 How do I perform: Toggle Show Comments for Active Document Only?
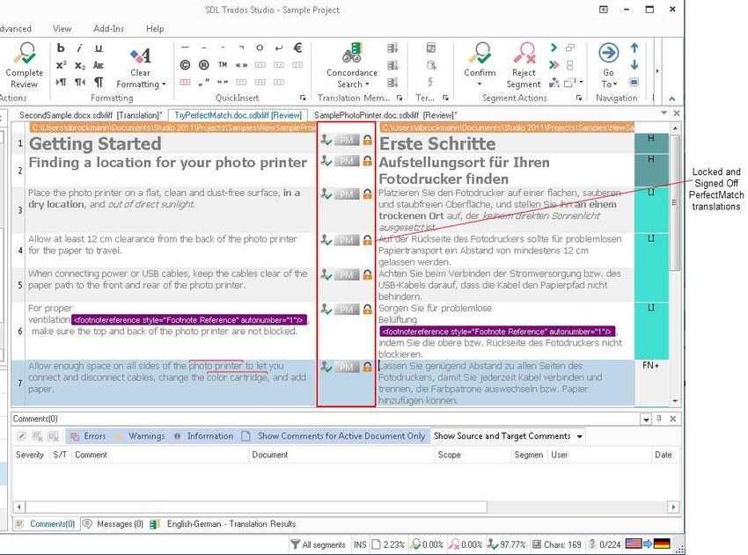[334, 435]
